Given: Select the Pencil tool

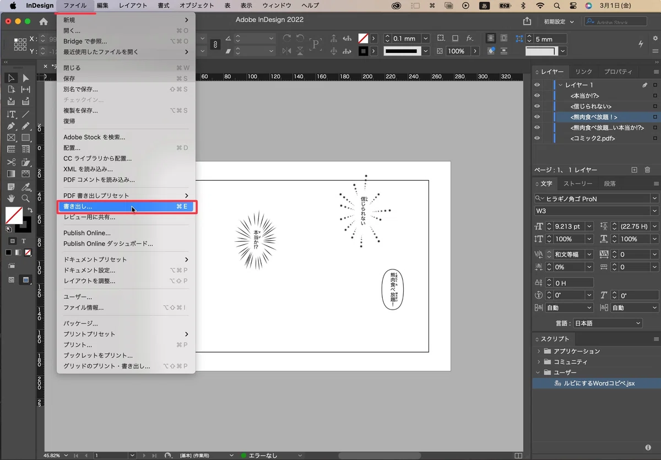Looking at the screenshot, I should 25,126.
